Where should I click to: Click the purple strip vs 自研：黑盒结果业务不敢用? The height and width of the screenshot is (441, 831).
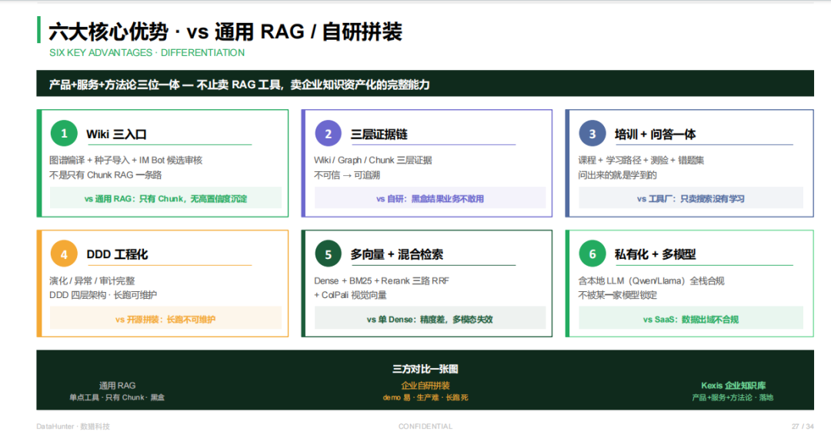tap(430, 198)
